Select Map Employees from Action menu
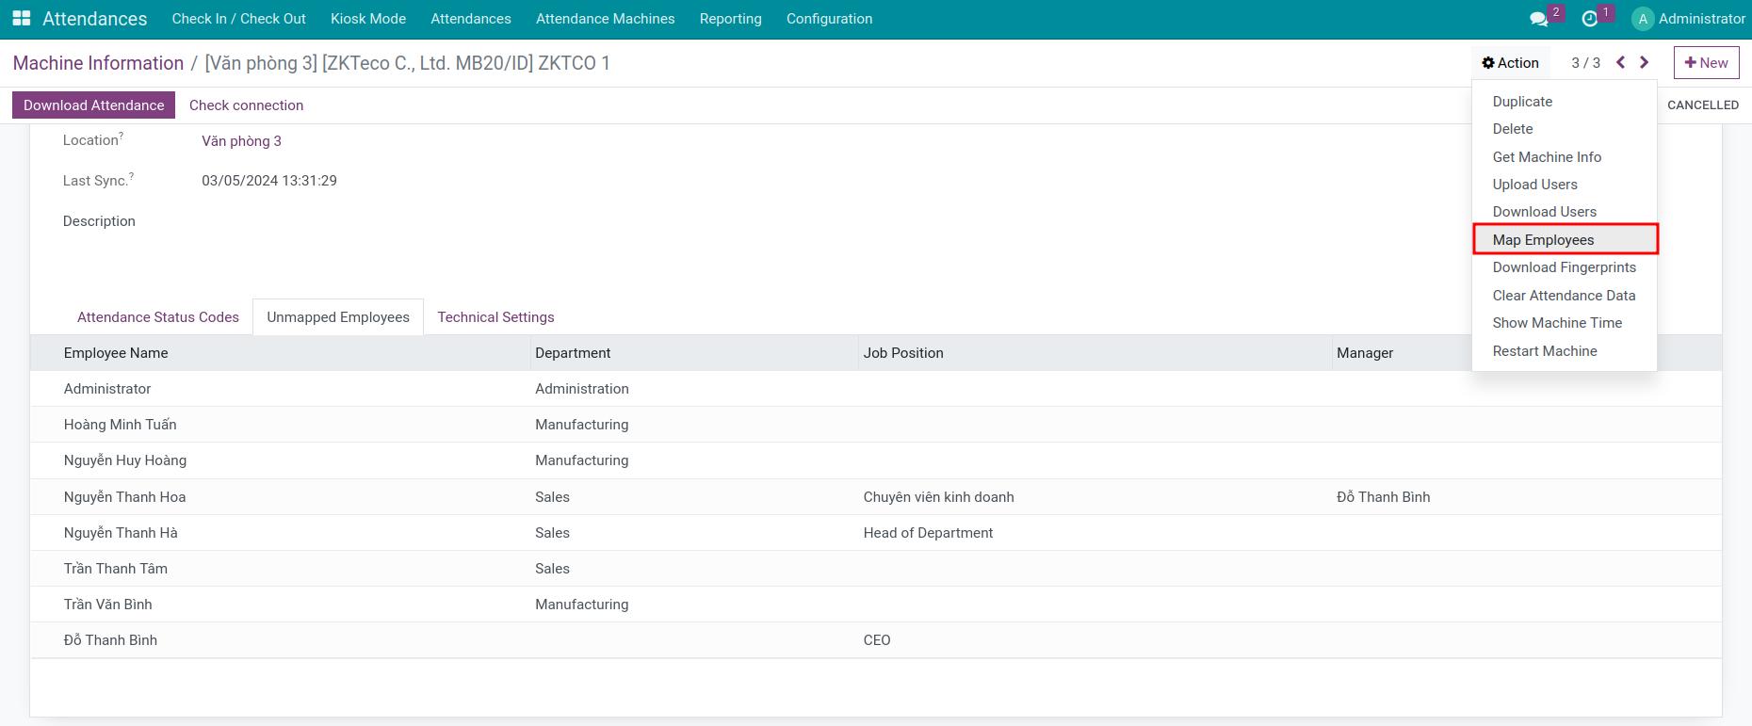This screenshot has height=726, width=1752. 1565,239
